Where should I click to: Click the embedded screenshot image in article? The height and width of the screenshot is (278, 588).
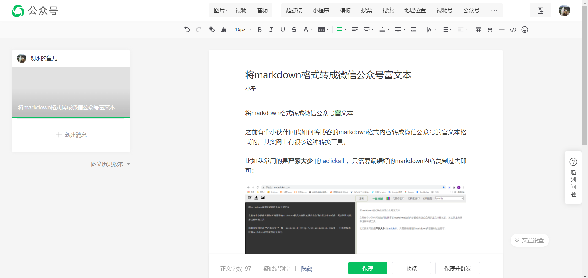356,219
